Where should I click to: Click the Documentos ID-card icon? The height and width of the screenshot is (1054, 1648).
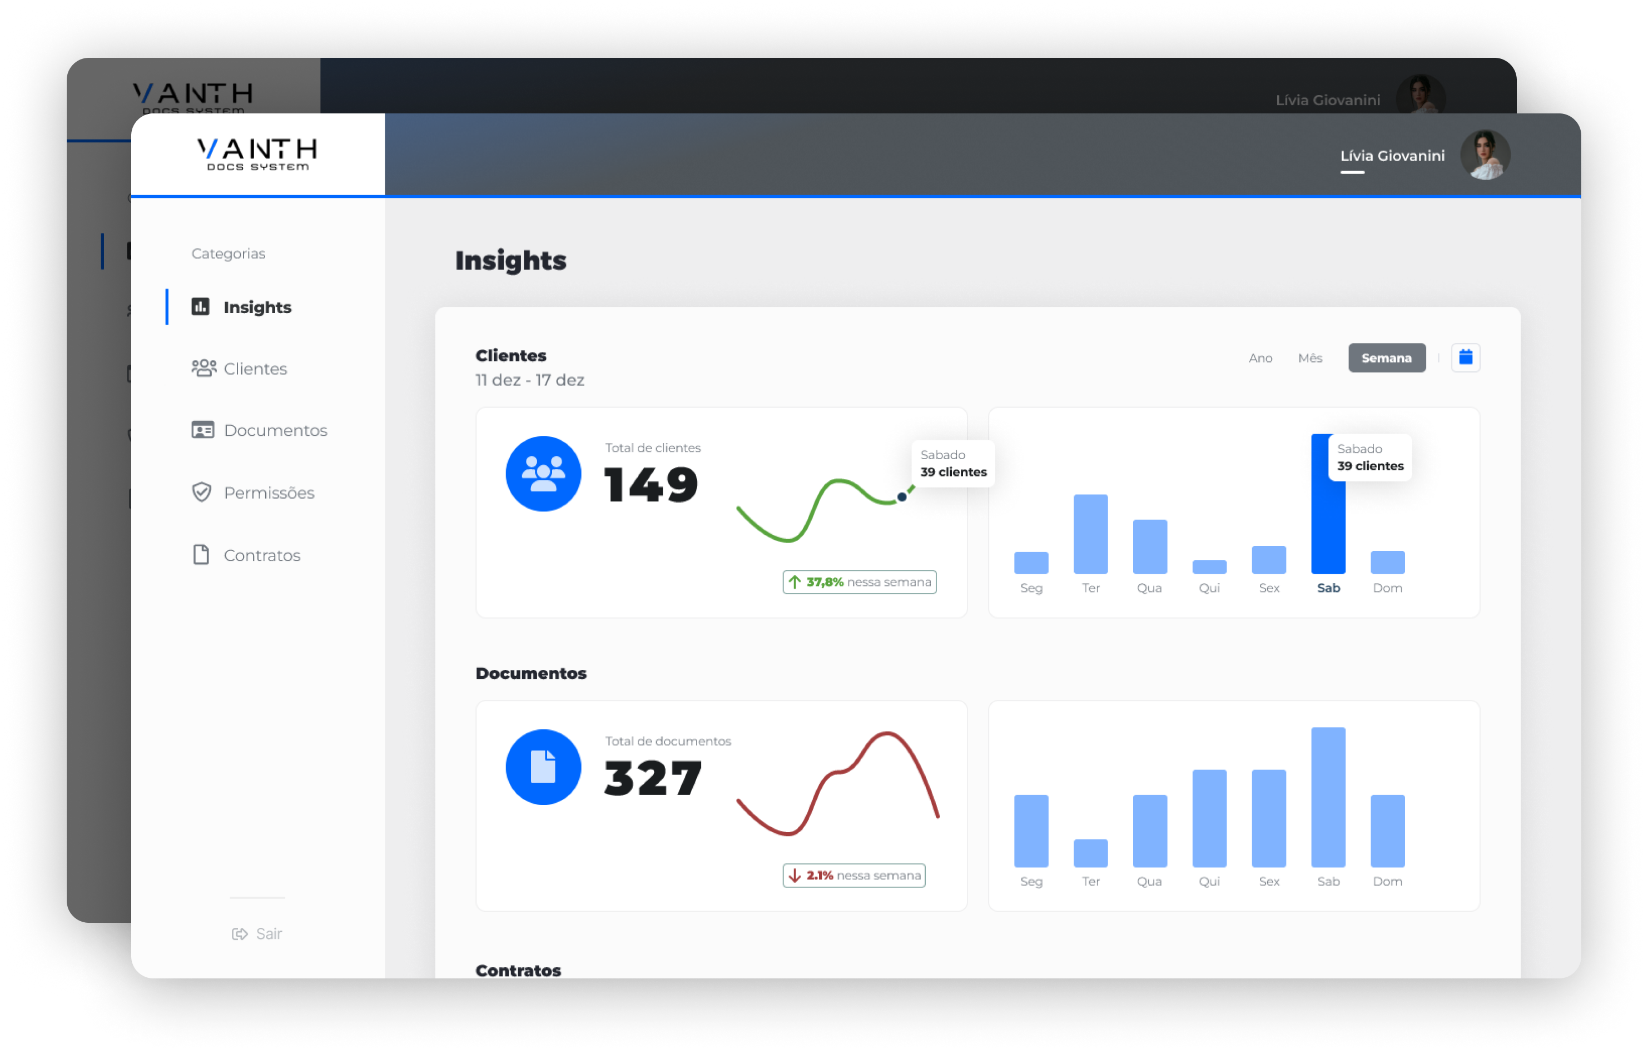point(202,430)
